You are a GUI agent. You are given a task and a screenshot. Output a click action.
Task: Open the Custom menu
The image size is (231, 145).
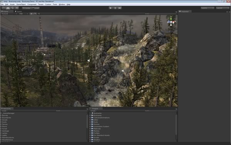pos(48,4)
